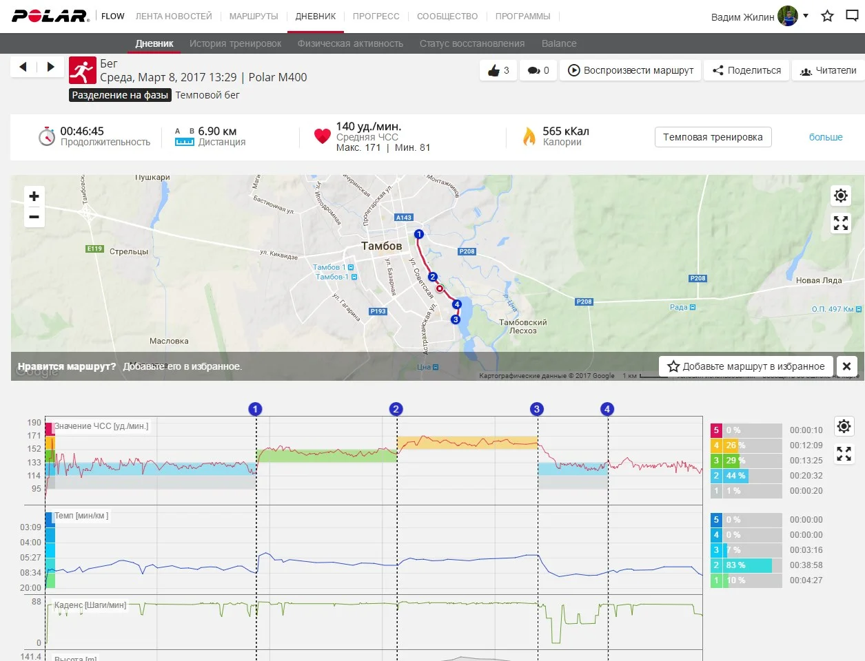Open the Темповая тренировка selector
The height and width of the screenshot is (661, 865).
click(713, 137)
